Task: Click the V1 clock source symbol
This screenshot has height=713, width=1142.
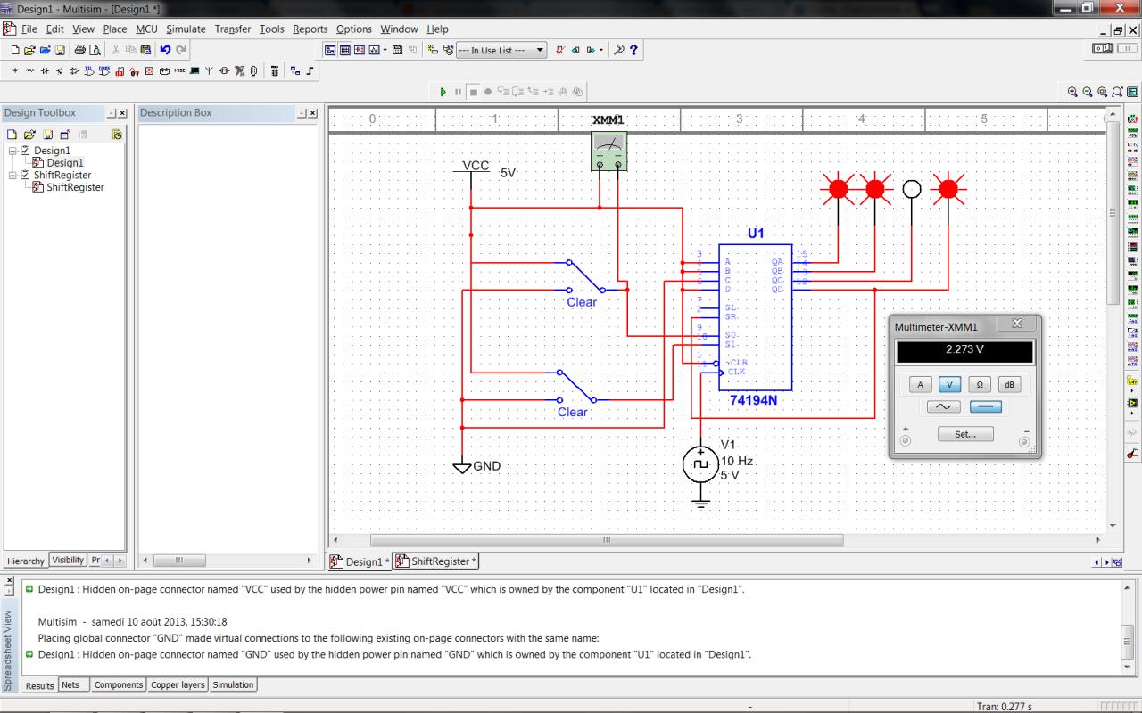Action: [x=700, y=464]
